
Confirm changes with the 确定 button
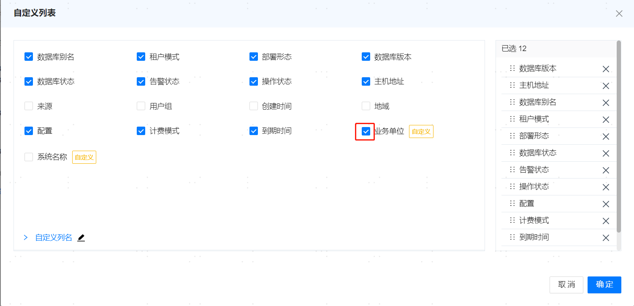(604, 285)
